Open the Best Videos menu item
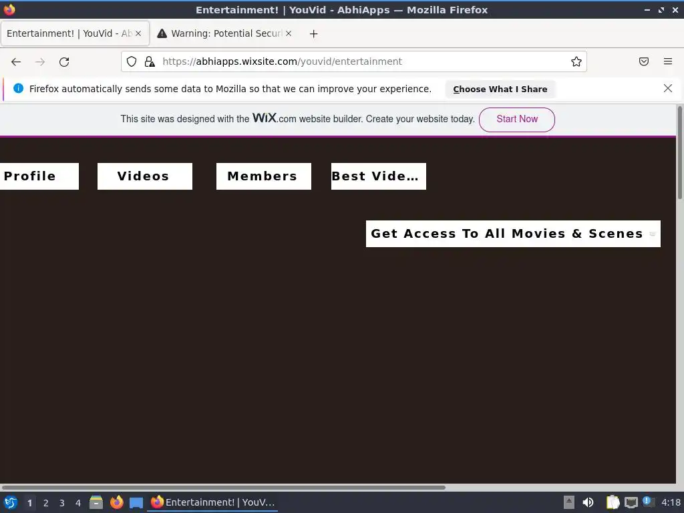684x513 pixels. coord(379,176)
